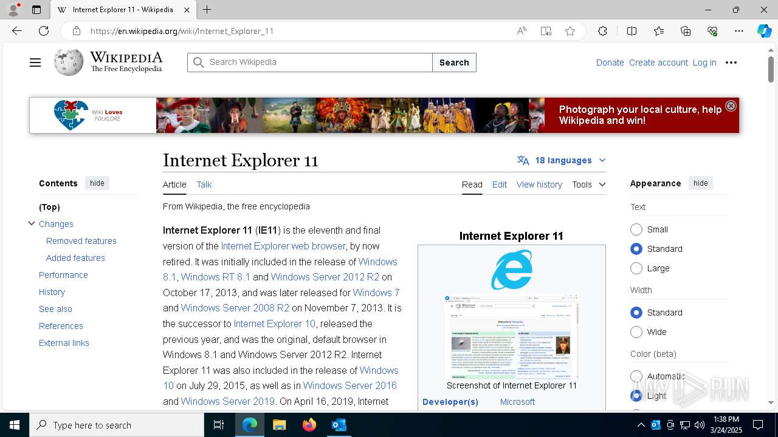
Task: Click the Internet Explorer 11 logo image
Action: coord(512,269)
